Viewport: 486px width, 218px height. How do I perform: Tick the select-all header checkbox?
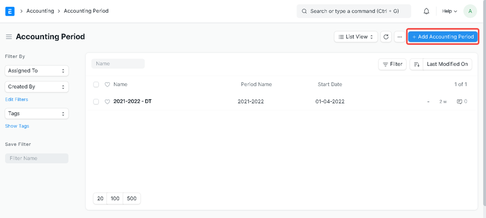pyautogui.click(x=96, y=85)
